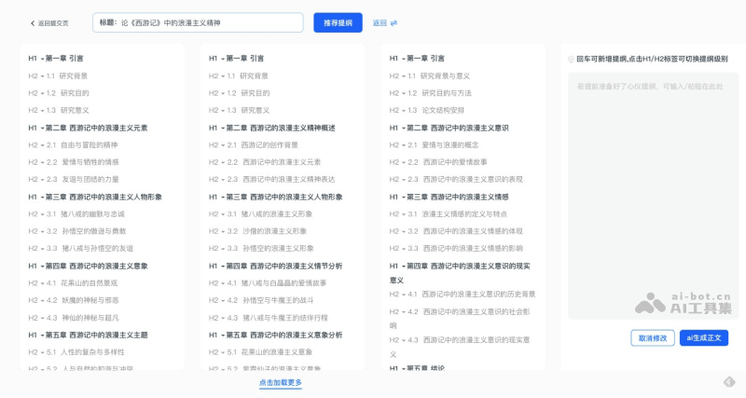The width and height of the screenshot is (746, 398).
Task: Click the hint icon before 回车可新增提纲
Action: pos(571,59)
